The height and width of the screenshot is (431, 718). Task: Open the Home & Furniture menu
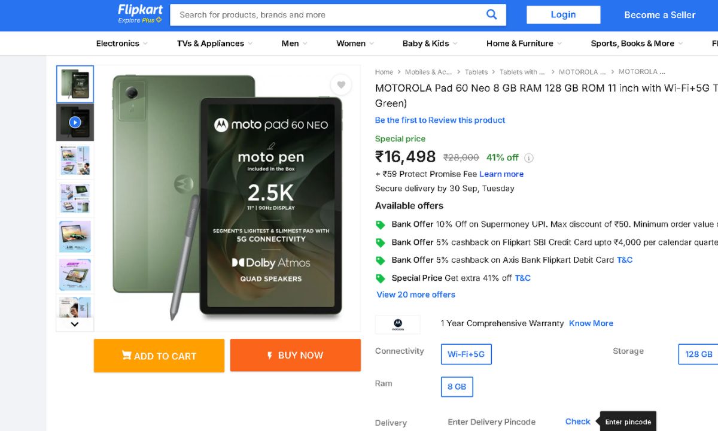coord(524,44)
